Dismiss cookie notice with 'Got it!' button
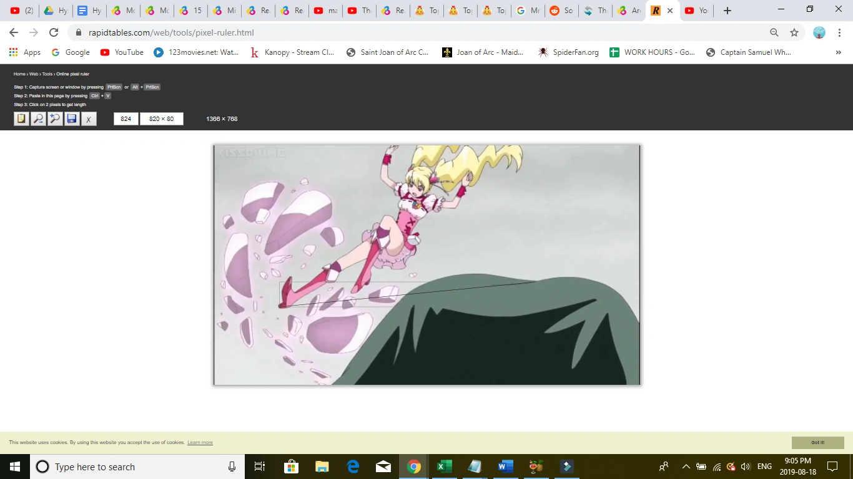Image resolution: width=853 pixels, height=479 pixels. click(x=818, y=443)
